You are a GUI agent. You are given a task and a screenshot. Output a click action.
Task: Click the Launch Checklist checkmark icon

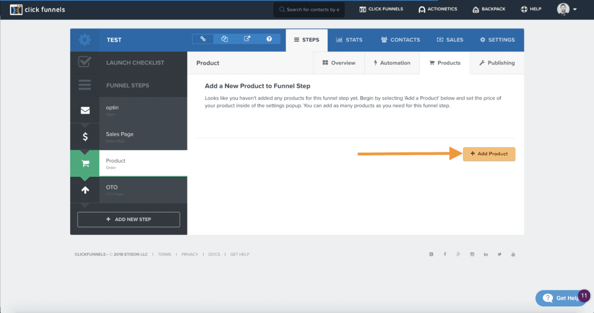pos(85,61)
